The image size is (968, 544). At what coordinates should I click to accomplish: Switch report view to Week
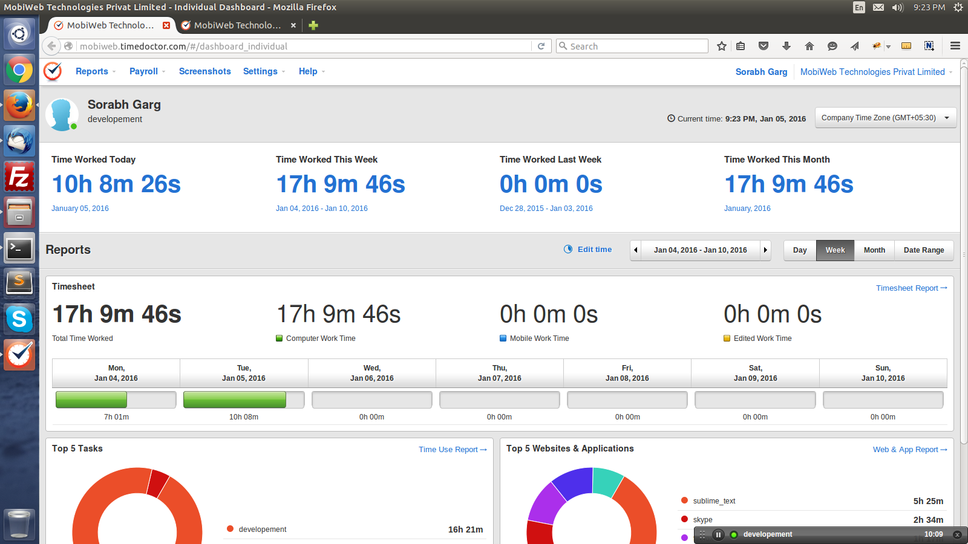pos(836,250)
